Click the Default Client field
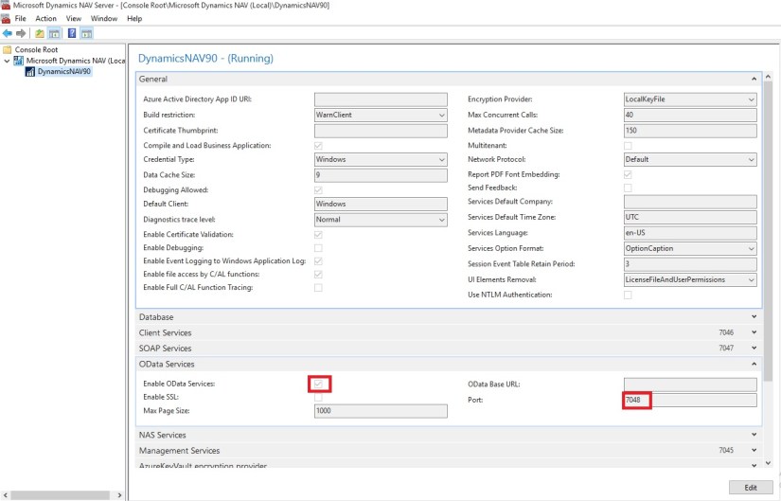Viewport: 781px width, 501px height. click(381, 204)
